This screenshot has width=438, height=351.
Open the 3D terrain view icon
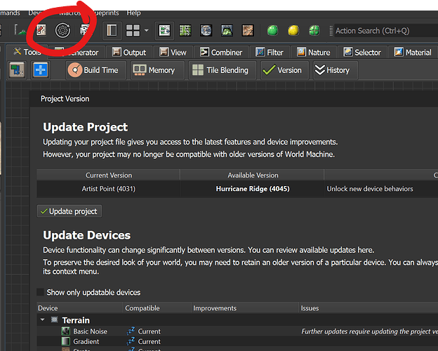coord(227,30)
